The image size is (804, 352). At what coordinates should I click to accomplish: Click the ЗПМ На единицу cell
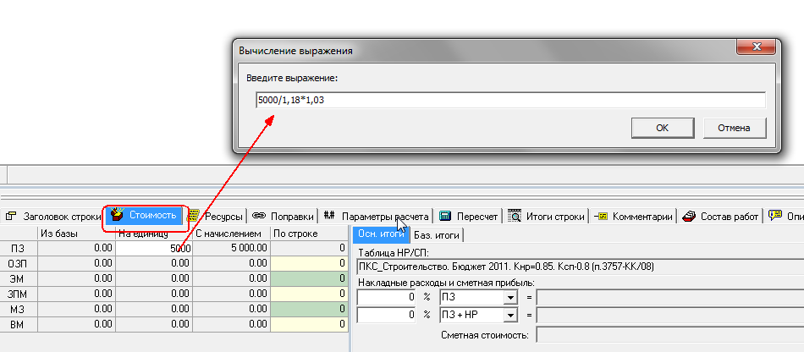[154, 294]
